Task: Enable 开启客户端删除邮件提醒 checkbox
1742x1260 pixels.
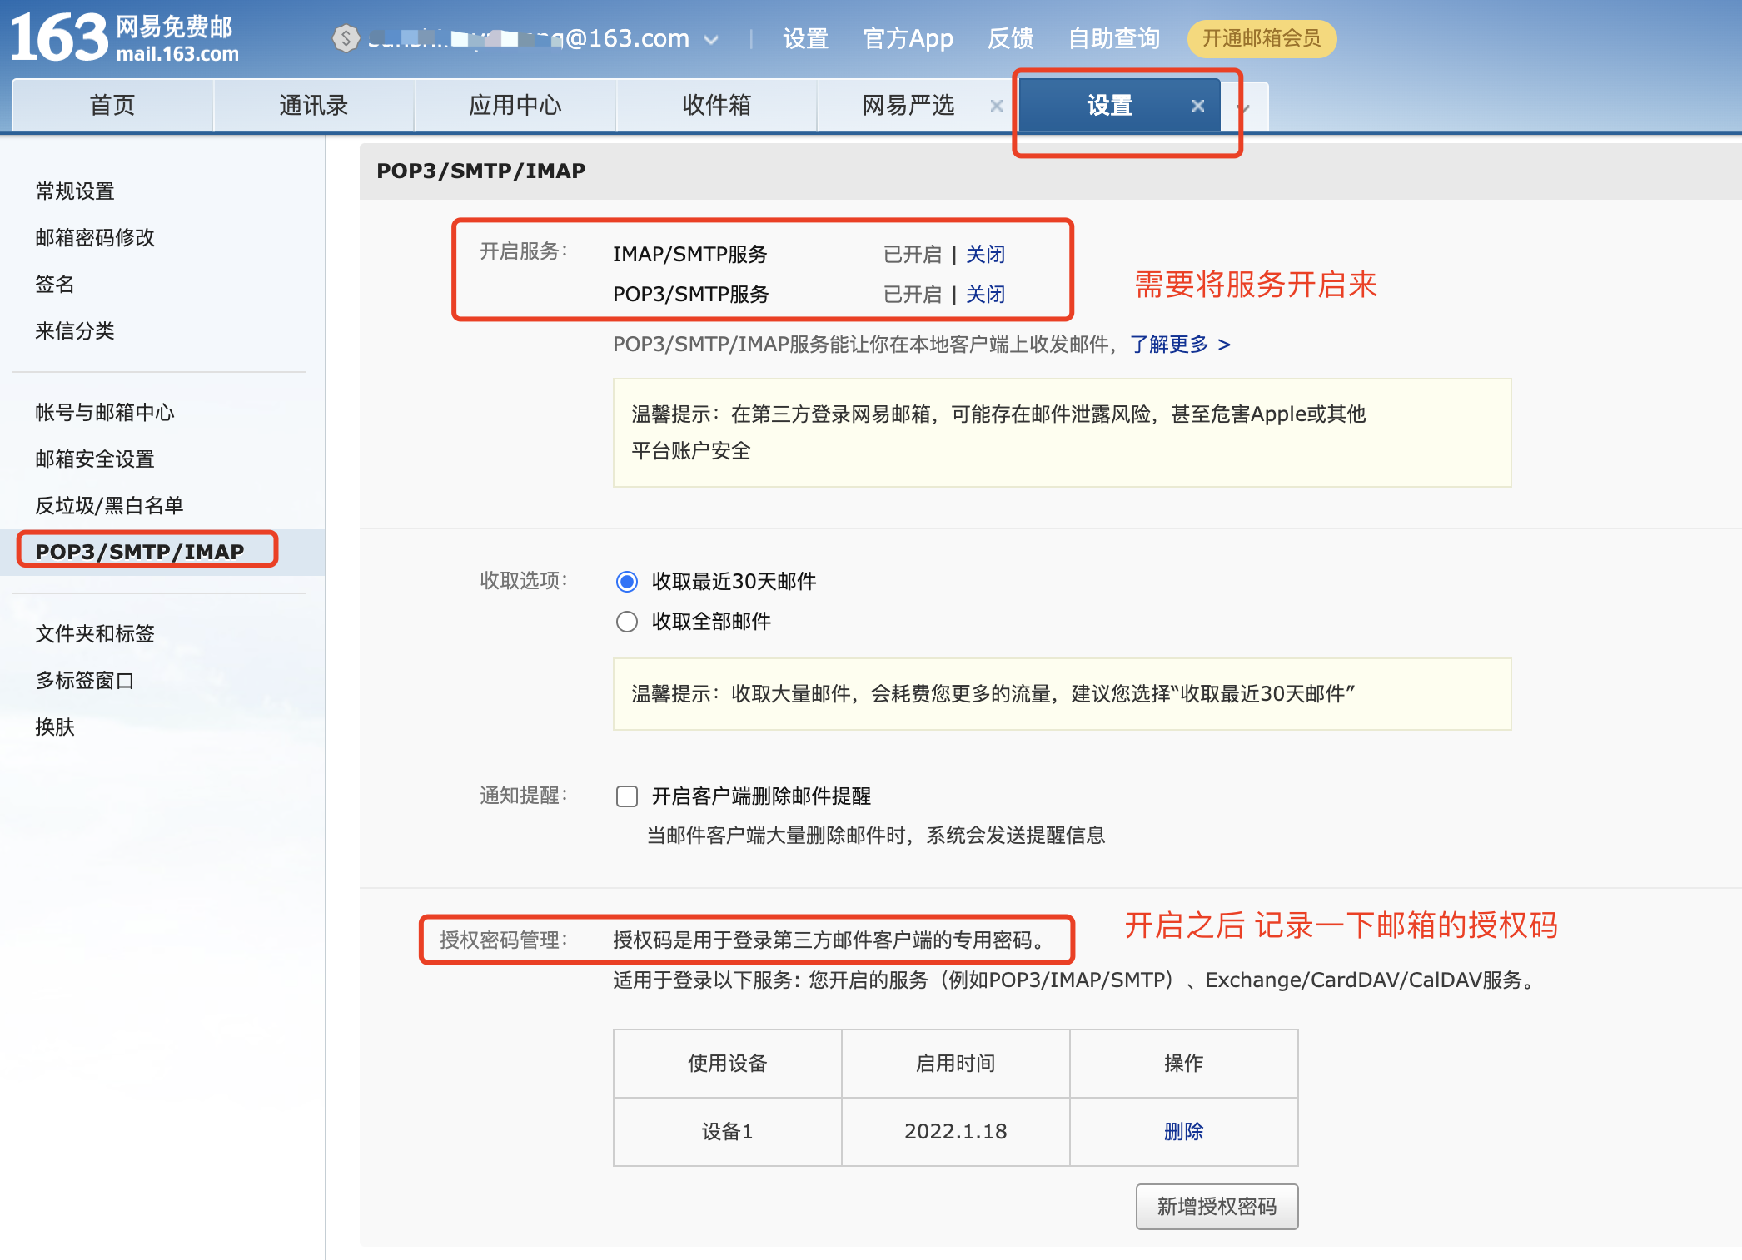Action: click(627, 796)
